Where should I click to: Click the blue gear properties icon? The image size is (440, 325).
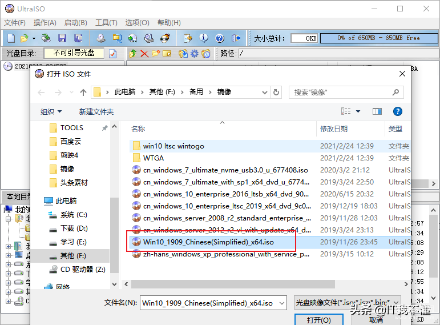(x=194, y=53)
